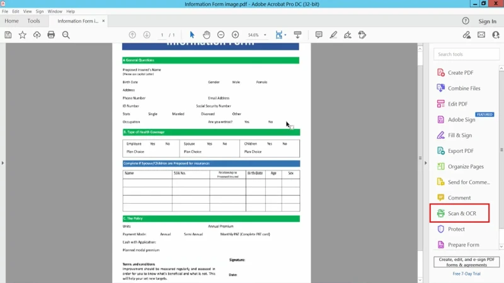This screenshot has height=283, width=504.
Task: Click the share with others person icon
Action: 496,35
